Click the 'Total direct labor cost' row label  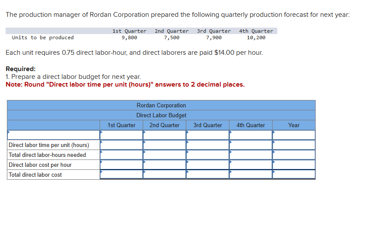click(x=35, y=175)
